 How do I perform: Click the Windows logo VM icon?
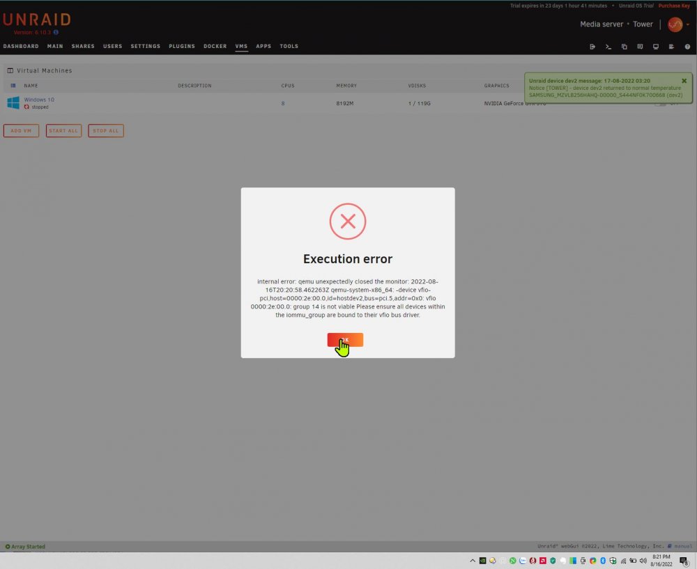13,102
